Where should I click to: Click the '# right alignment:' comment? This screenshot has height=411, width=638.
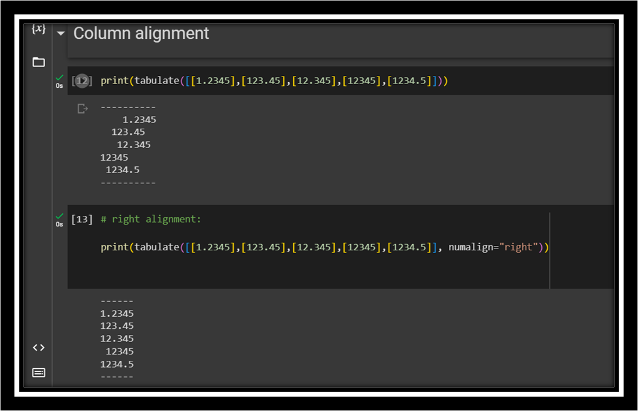pyautogui.click(x=151, y=219)
